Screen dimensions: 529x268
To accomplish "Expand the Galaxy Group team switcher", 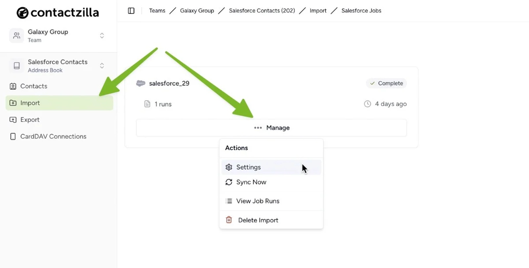I will coord(102,36).
